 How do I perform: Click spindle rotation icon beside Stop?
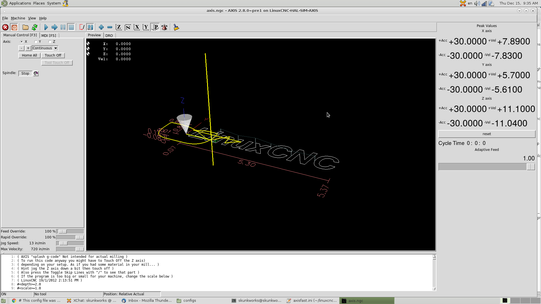pos(36,73)
